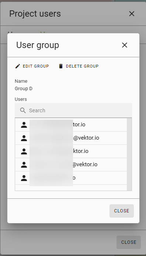Screen dimensions: 146x256
Task: Select the second user entry ending @vektor.io
Action: pos(71,138)
